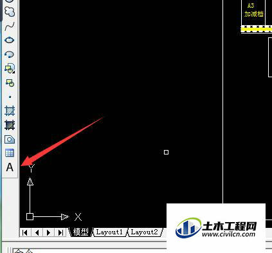Switch to the Layout2 tab

[x=145, y=232]
